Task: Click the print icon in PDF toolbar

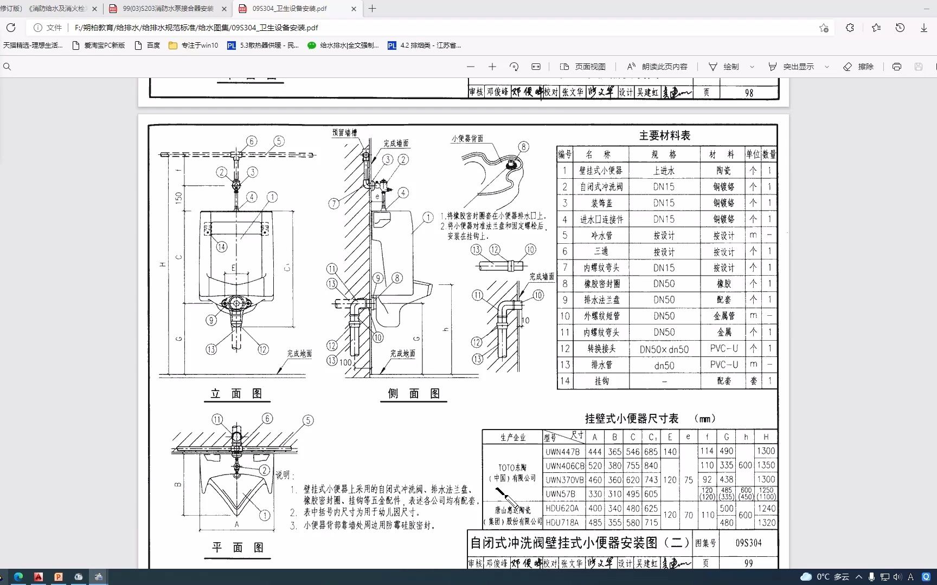Action: pyautogui.click(x=897, y=67)
